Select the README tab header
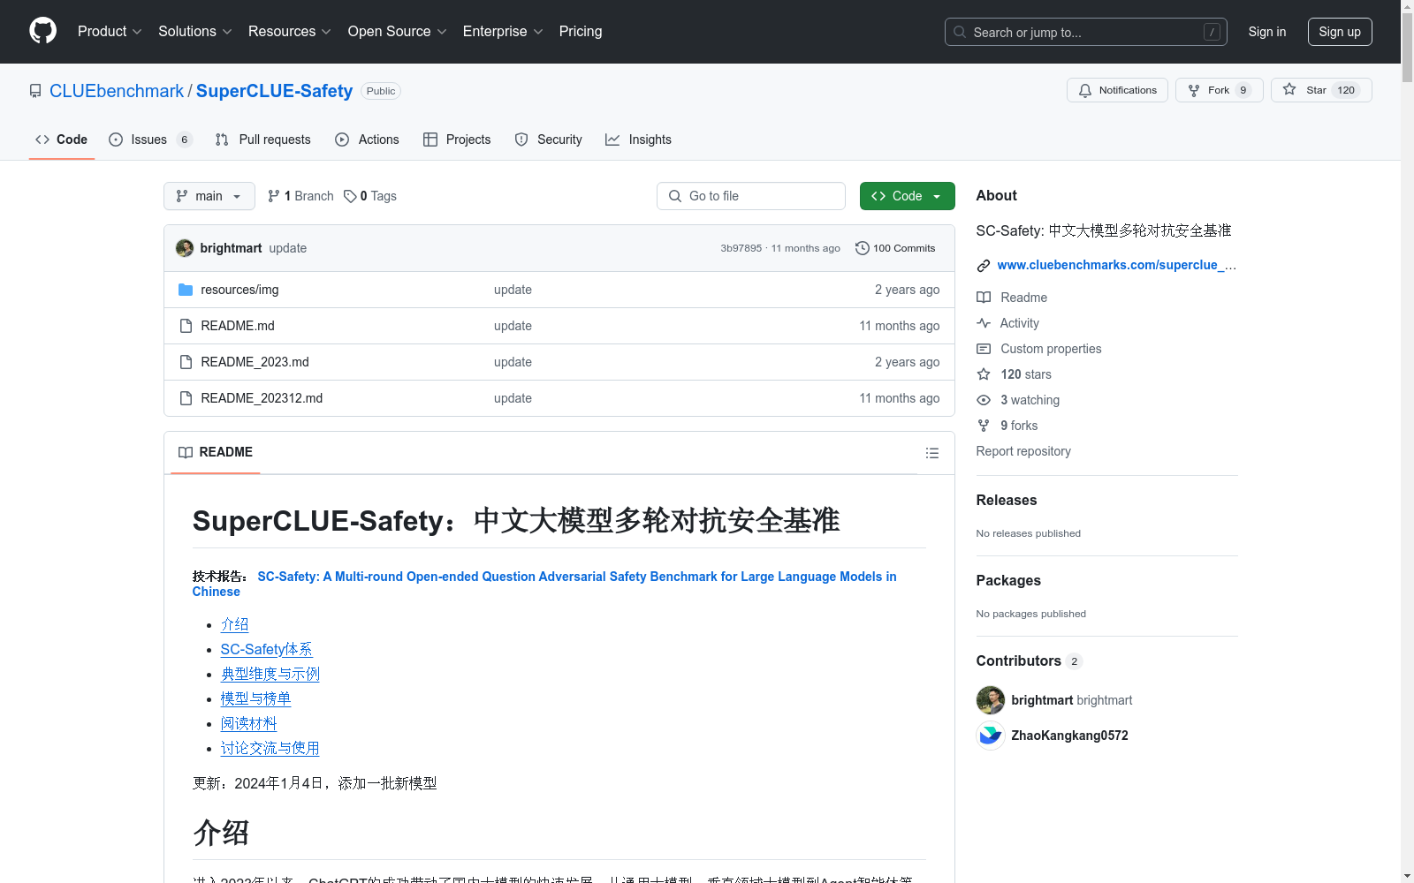Screen dimensions: 1414x883 (x=216, y=452)
